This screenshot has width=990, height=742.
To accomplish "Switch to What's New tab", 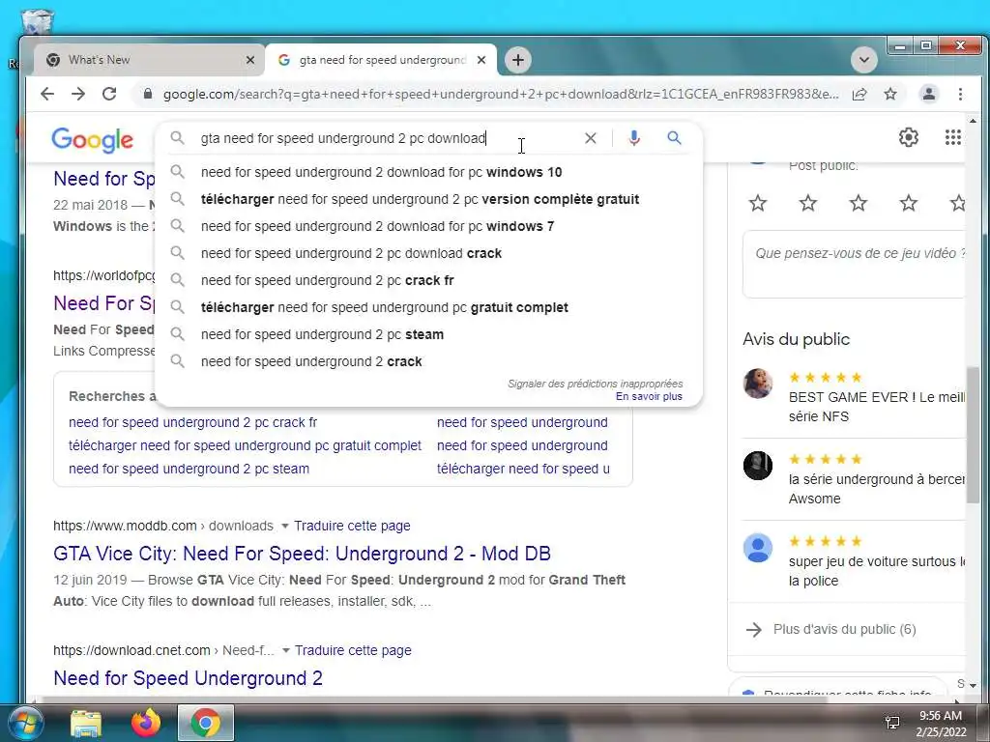I will pos(149,60).
